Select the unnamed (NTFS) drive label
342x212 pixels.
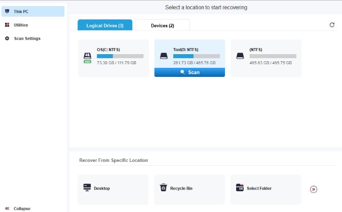click(x=256, y=50)
